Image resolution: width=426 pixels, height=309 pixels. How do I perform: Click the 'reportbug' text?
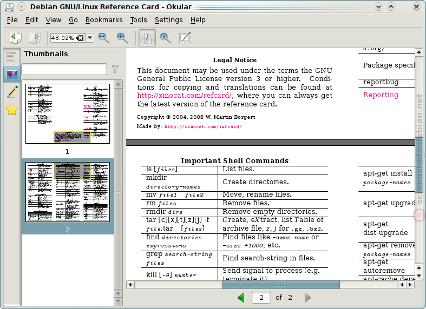[381, 82]
